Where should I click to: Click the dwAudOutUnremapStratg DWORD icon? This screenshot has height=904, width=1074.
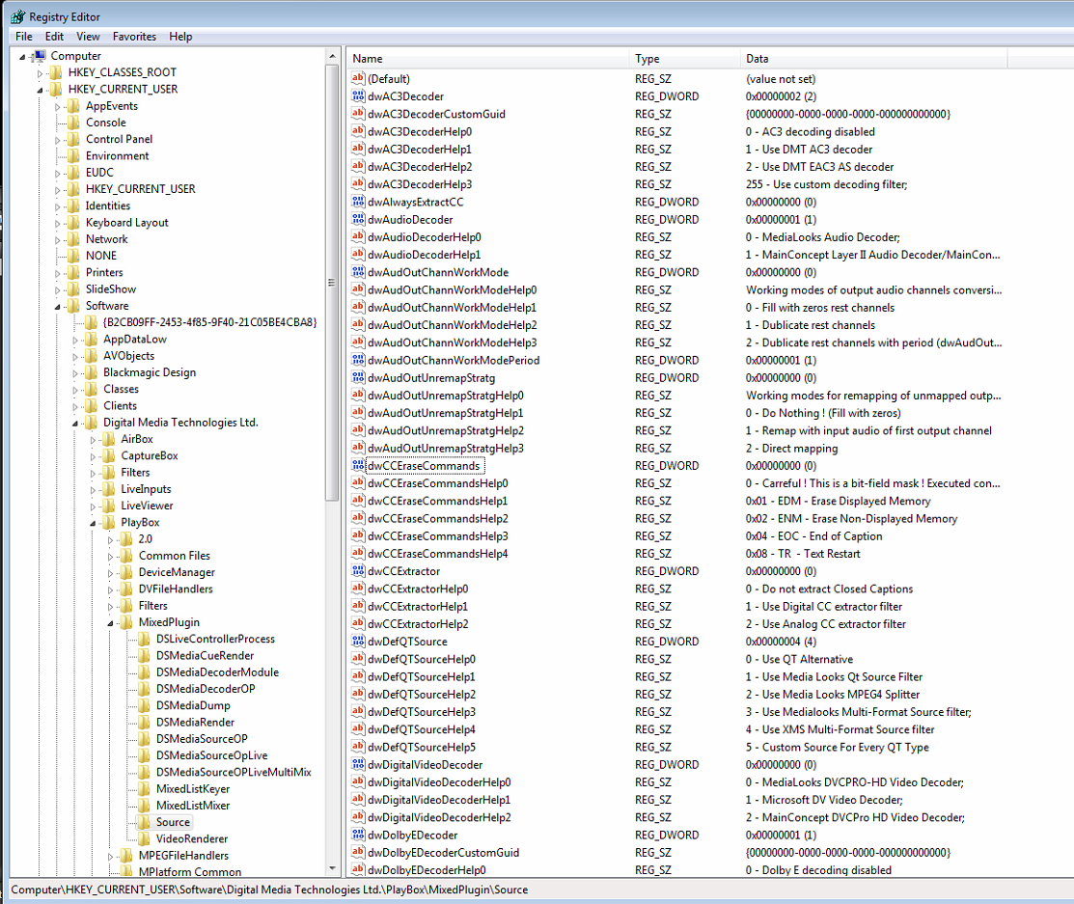point(358,377)
